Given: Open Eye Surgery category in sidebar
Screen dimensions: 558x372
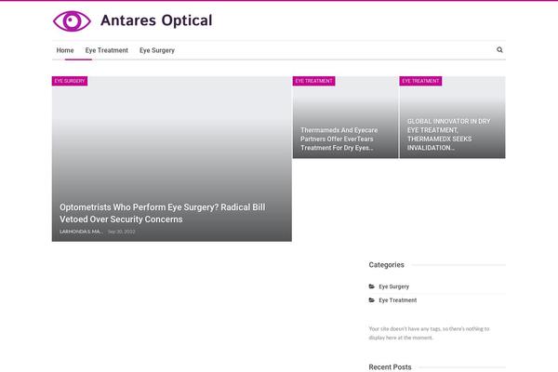Looking at the screenshot, I should [x=393, y=286].
